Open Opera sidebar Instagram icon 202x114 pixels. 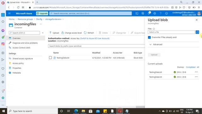tap(3, 44)
